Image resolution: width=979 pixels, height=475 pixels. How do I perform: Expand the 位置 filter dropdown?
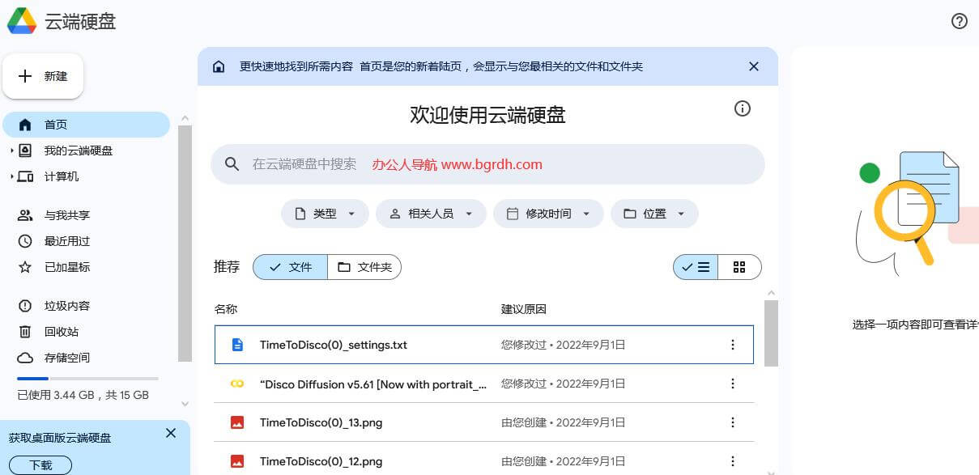pos(654,214)
